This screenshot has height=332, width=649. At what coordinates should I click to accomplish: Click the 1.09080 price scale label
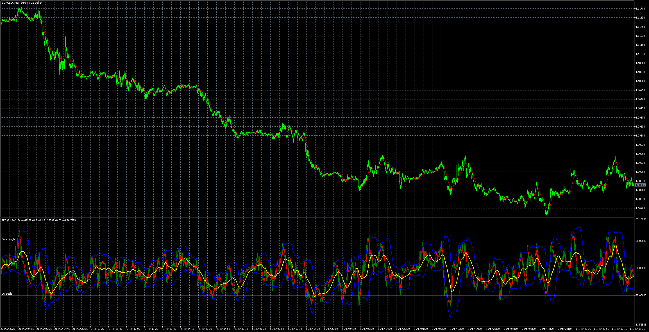click(640, 172)
